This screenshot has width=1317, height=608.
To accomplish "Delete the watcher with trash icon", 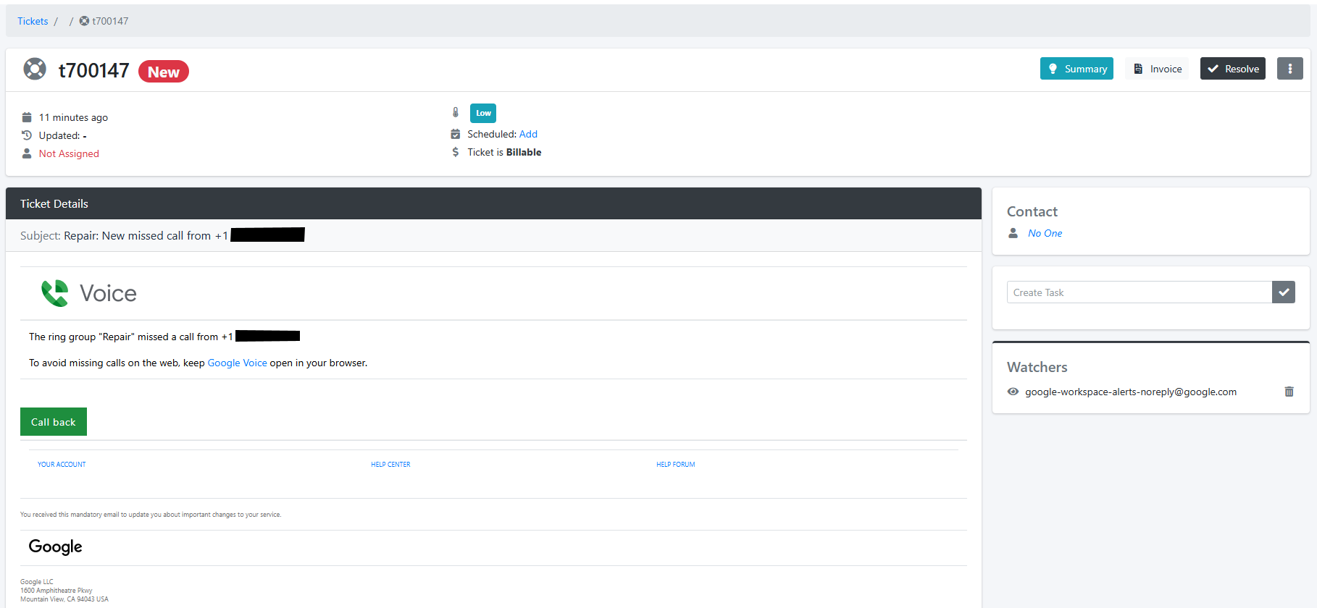I will pos(1289,392).
